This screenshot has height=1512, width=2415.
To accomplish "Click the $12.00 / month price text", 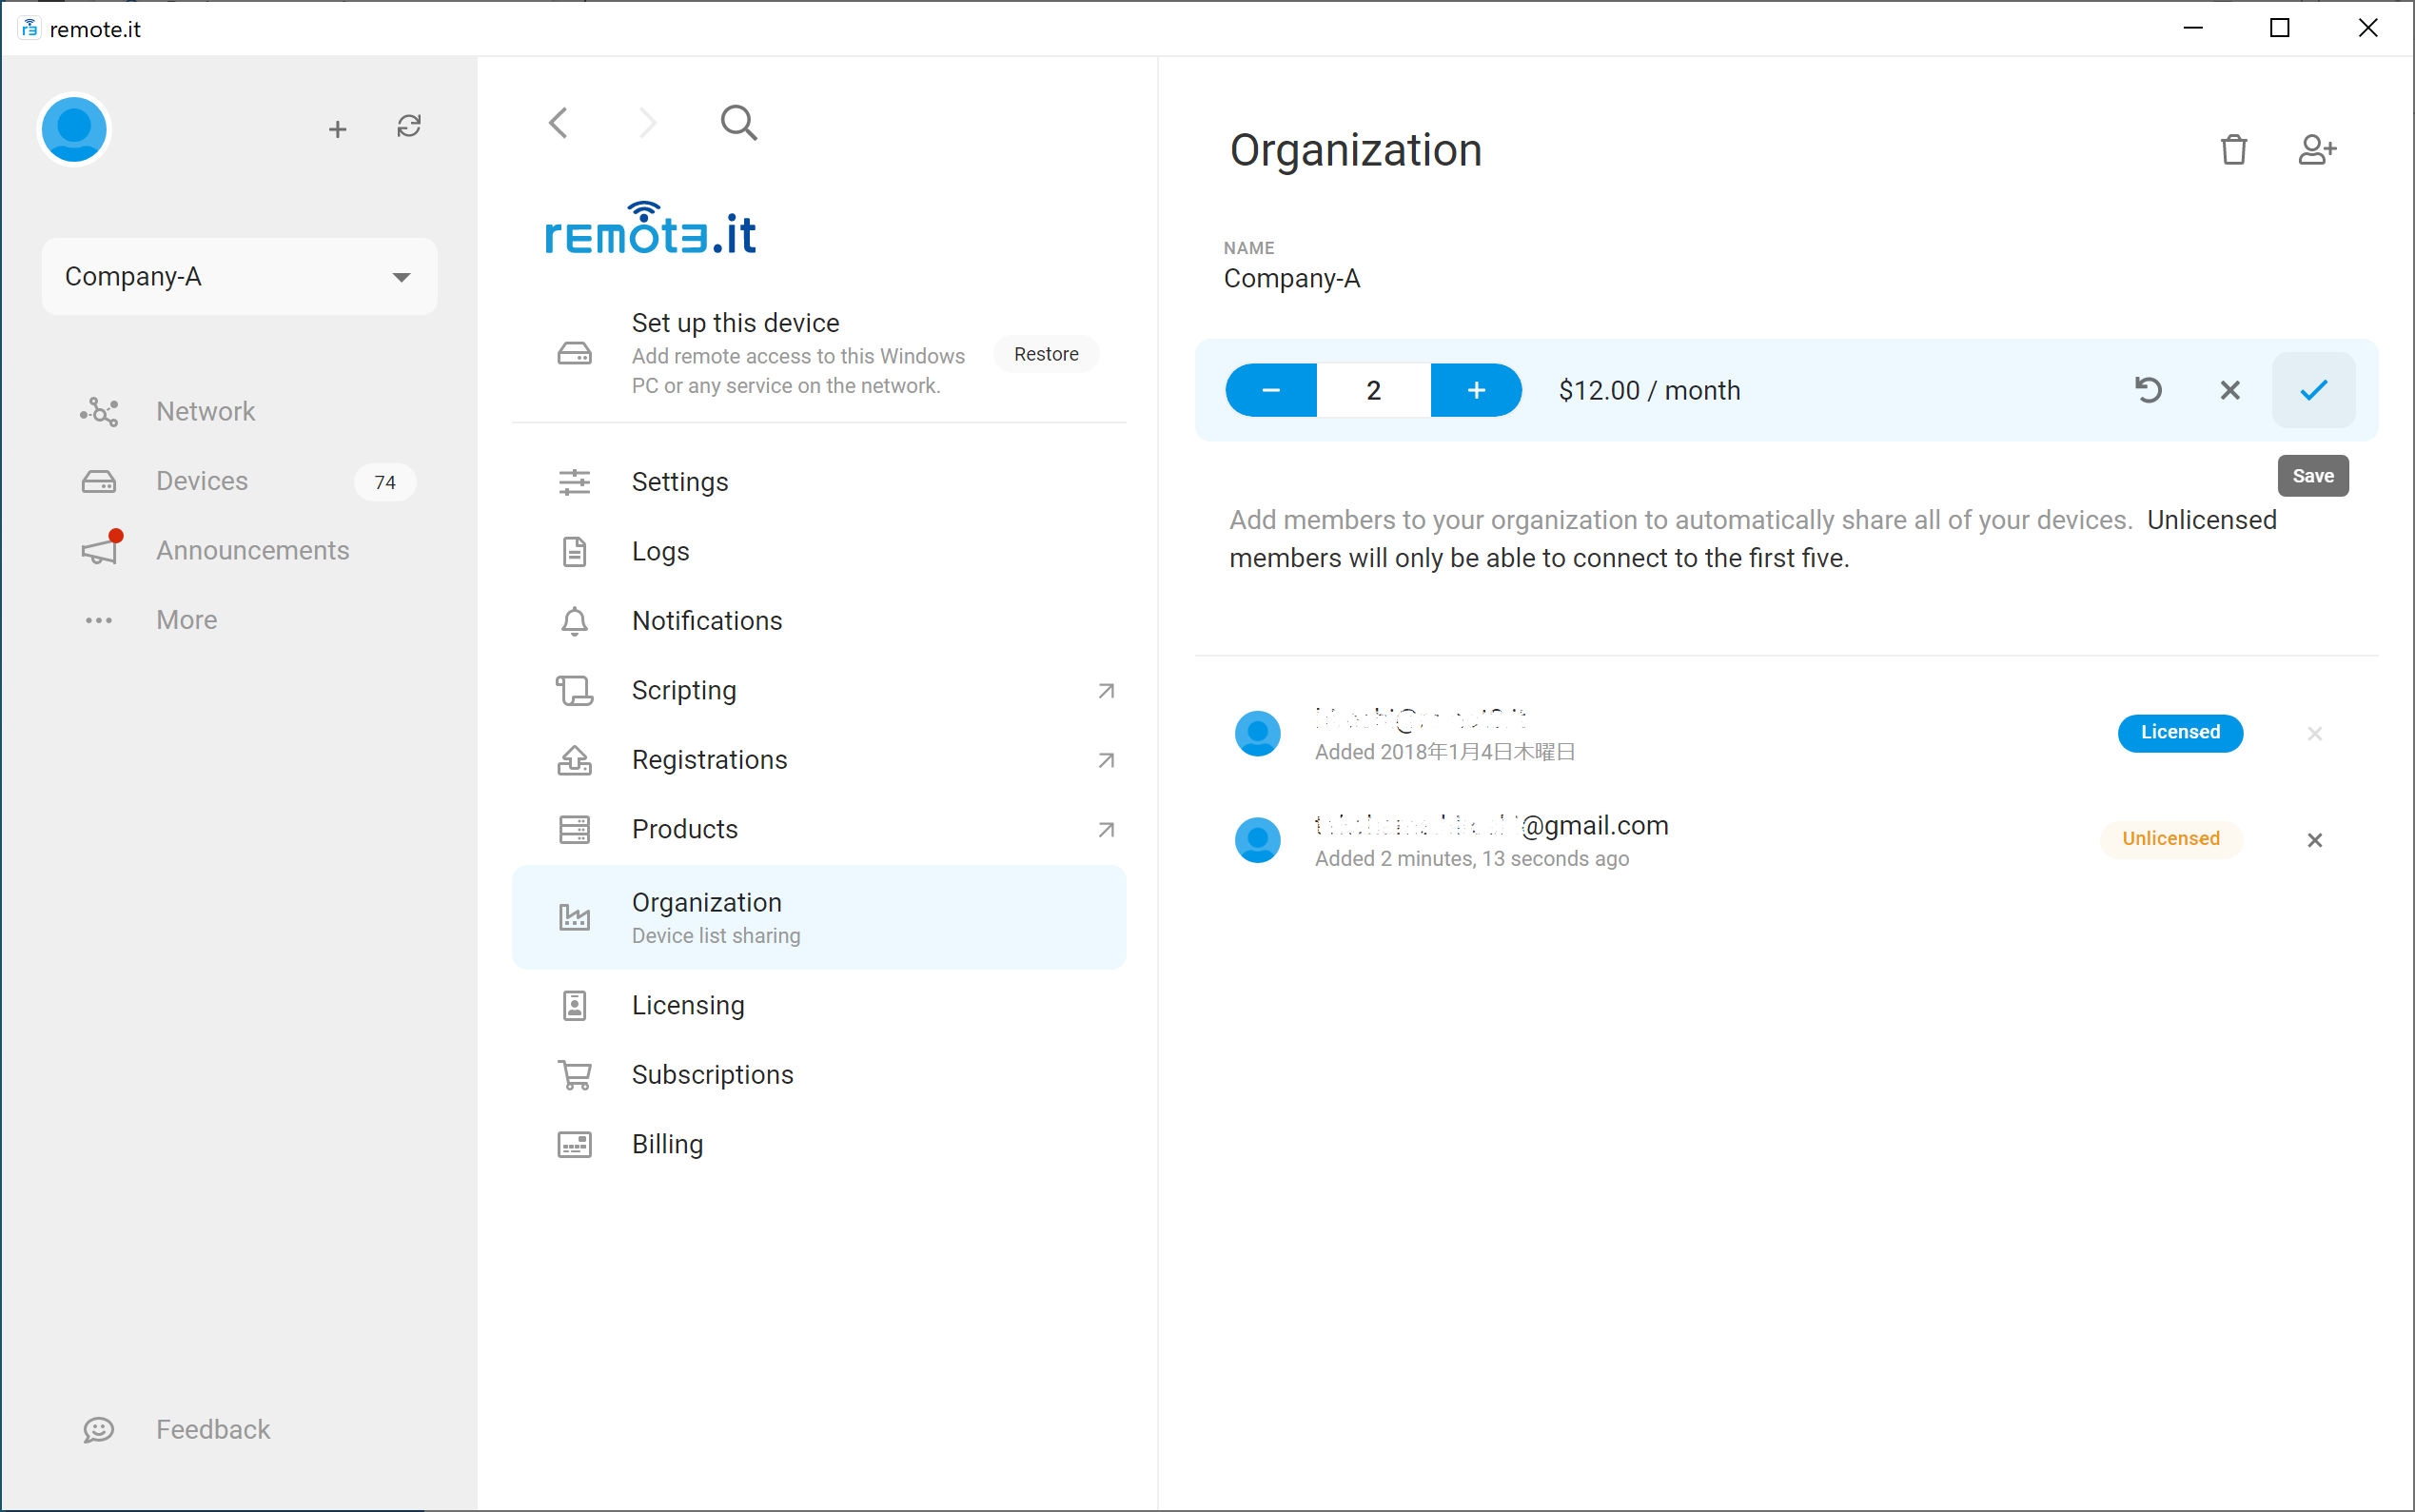I will [x=1649, y=390].
